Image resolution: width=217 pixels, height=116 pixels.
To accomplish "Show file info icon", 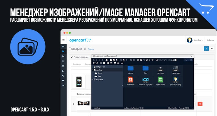I will (97, 63).
